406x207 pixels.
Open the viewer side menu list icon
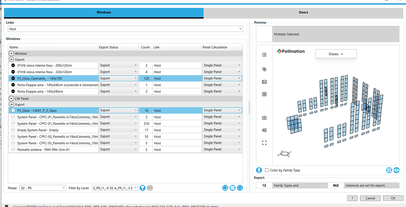264,55
